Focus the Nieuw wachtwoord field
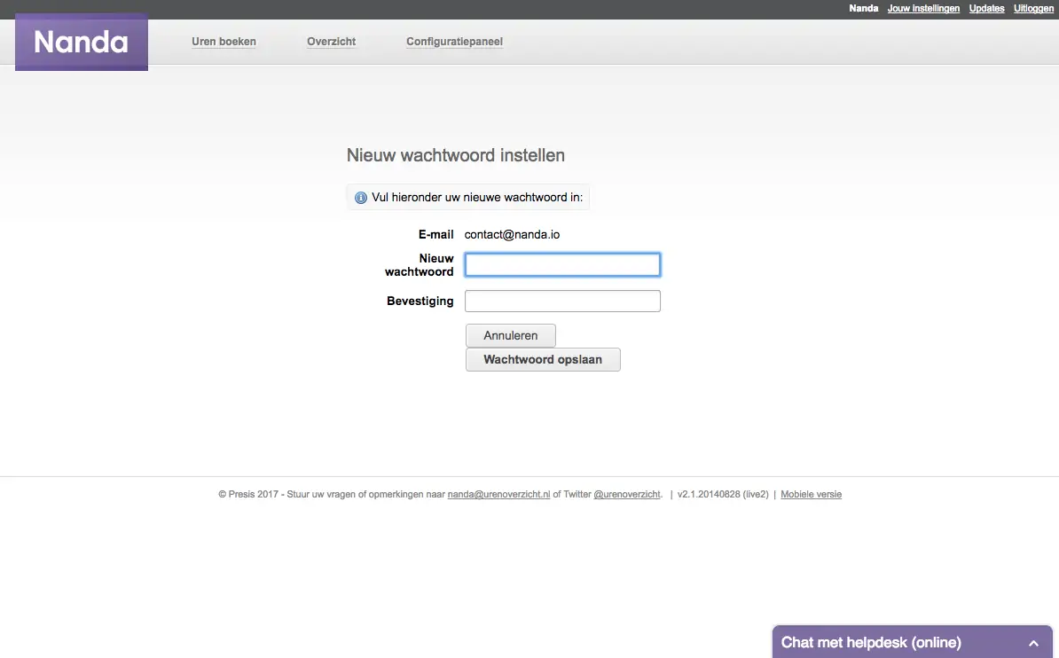The height and width of the screenshot is (658, 1059). [562, 265]
